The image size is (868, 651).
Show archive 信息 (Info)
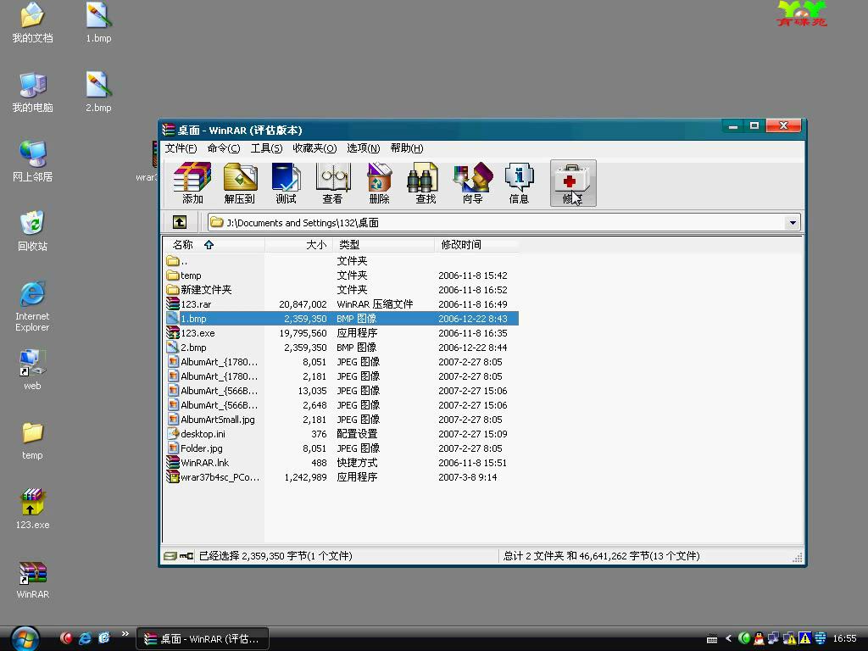(519, 183)
